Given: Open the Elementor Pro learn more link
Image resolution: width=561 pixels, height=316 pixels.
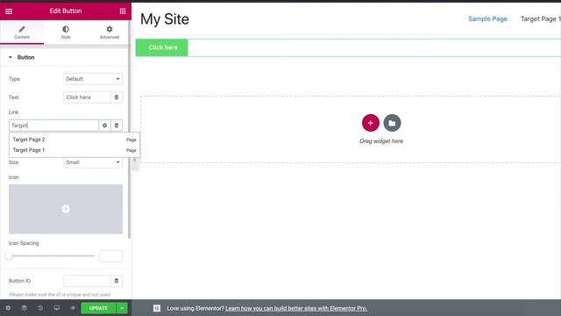Looking at the screenshot, I should click(296, 308).
